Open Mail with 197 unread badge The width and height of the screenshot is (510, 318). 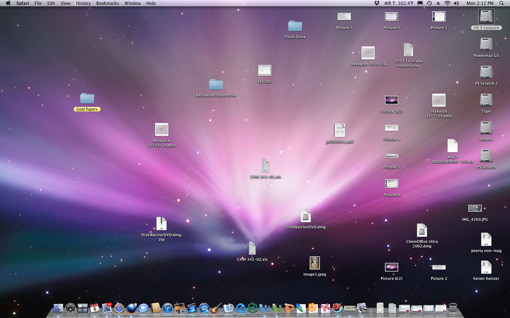107,308
